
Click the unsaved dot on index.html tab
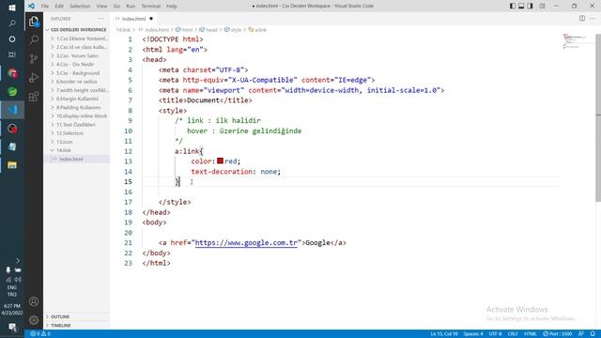click(151, 19)
